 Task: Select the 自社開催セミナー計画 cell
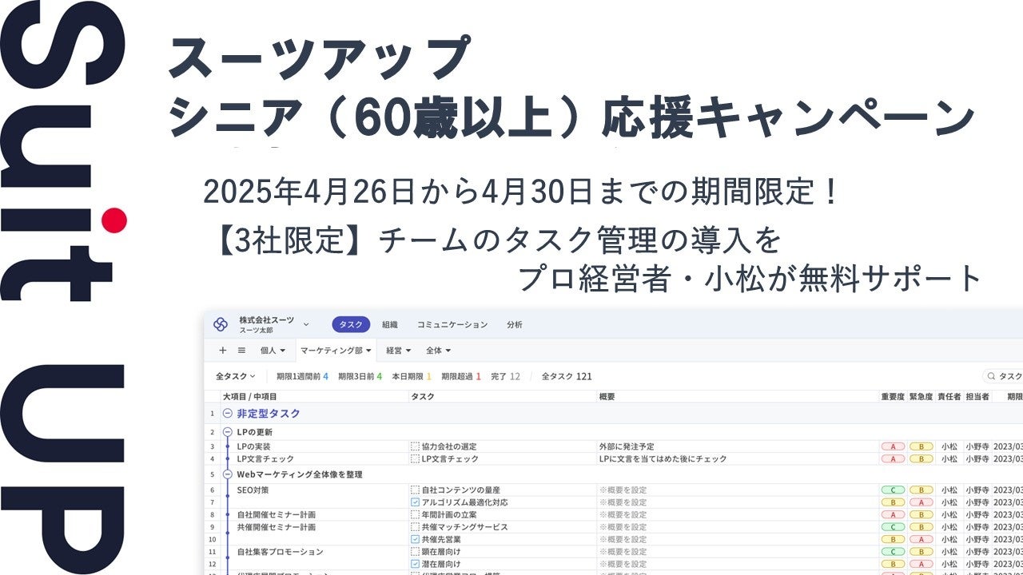coord(276,515)
